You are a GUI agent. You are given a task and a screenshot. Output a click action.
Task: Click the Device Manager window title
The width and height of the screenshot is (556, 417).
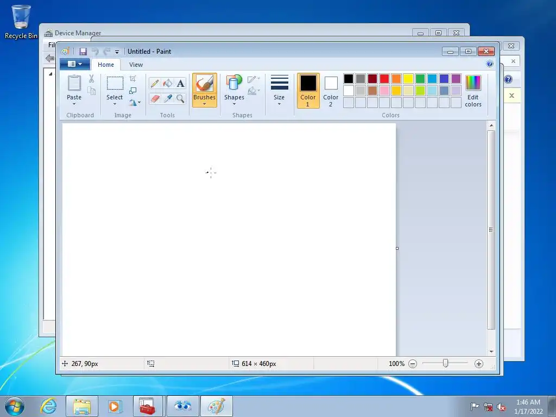tap(78, 33)
